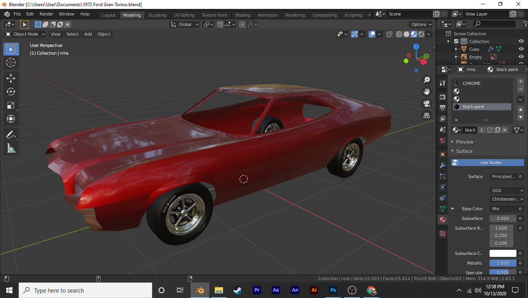
Task: Toggle viewport overlays button
Action: (x=372, y=34)
